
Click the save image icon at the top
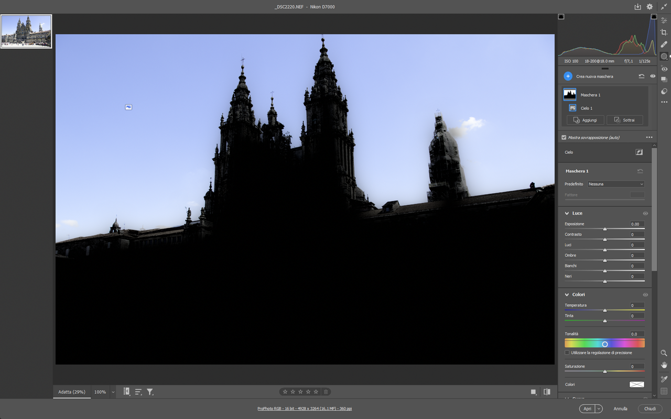coord(637,6)
